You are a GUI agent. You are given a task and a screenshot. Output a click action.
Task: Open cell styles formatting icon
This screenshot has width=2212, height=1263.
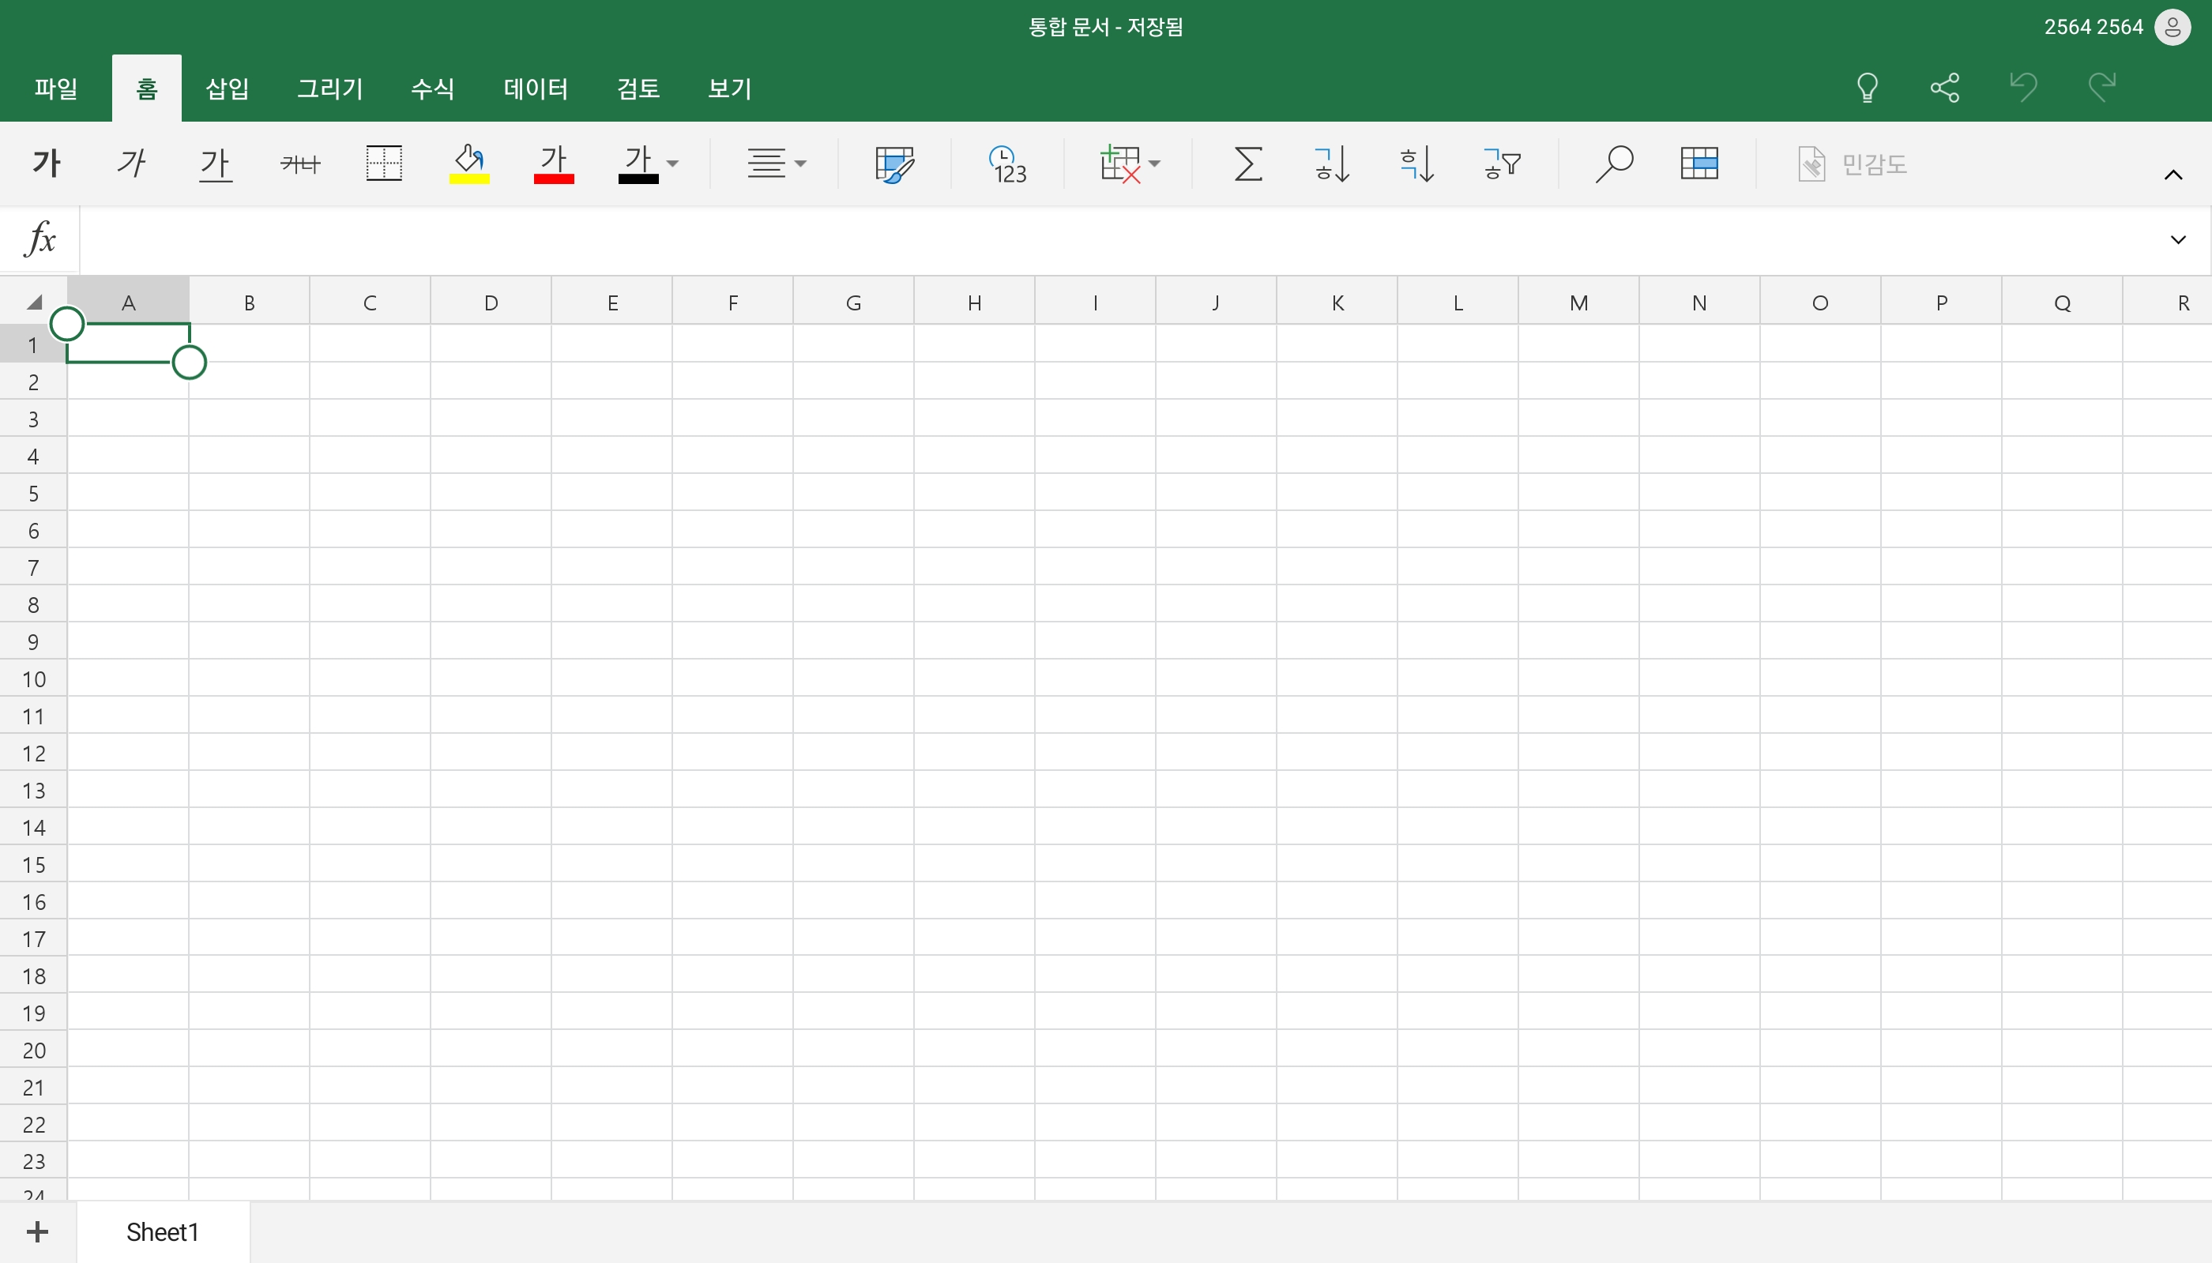point(893,163)
